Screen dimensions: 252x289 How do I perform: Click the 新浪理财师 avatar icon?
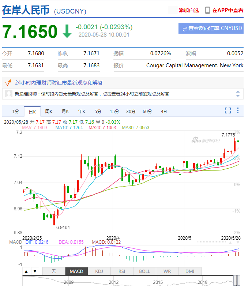click(x=9, y=94)
